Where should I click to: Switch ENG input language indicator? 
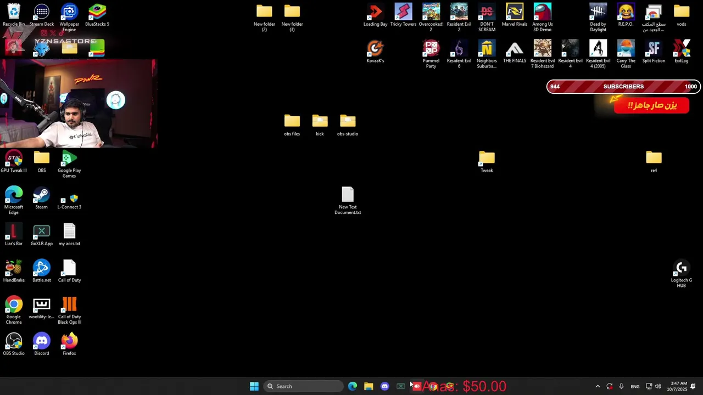(635, 386)
